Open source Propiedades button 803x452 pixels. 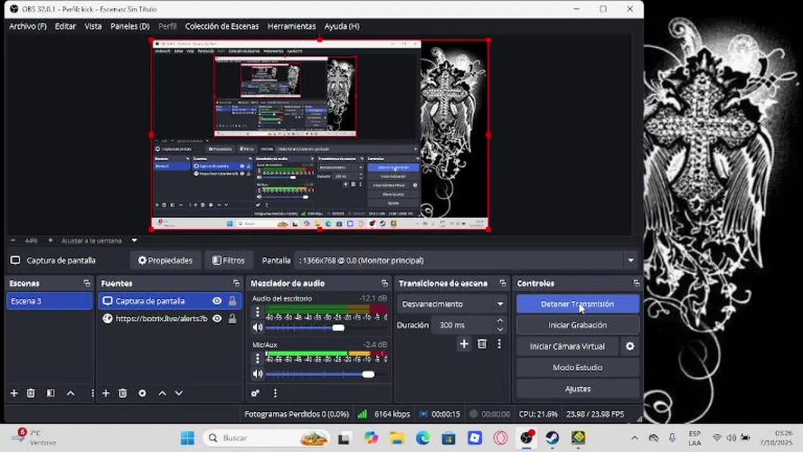[166, 261]
